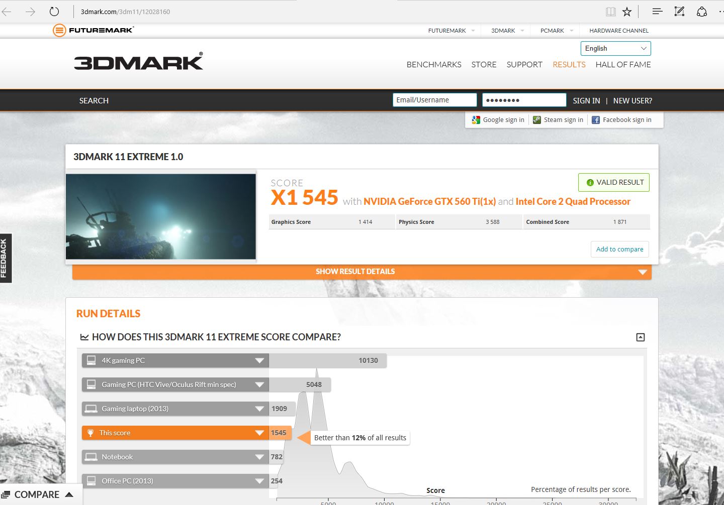Click the 4K gaming PC computer icon
724x505 pixels.
[91, 360]
